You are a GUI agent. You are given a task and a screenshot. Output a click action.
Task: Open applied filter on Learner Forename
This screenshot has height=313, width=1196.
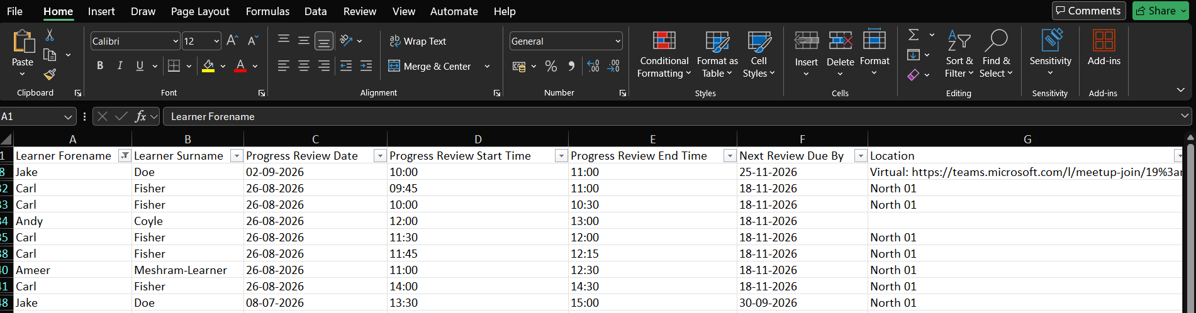125,156
